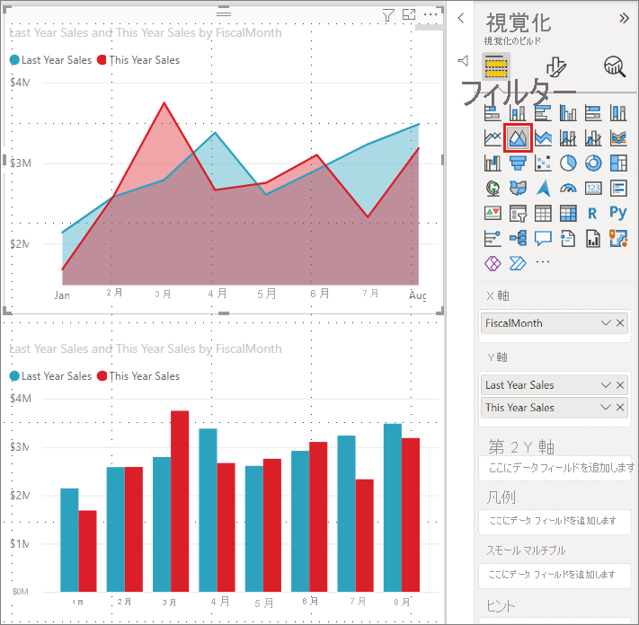Select the Stacked column chart visual
This screenshot has height=625, width=639.
[x=518, y=113]
